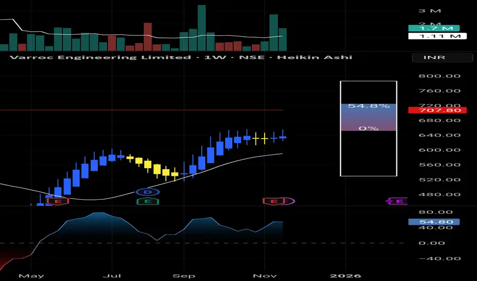Click the 1.11 M volume average label

[438, 36]
